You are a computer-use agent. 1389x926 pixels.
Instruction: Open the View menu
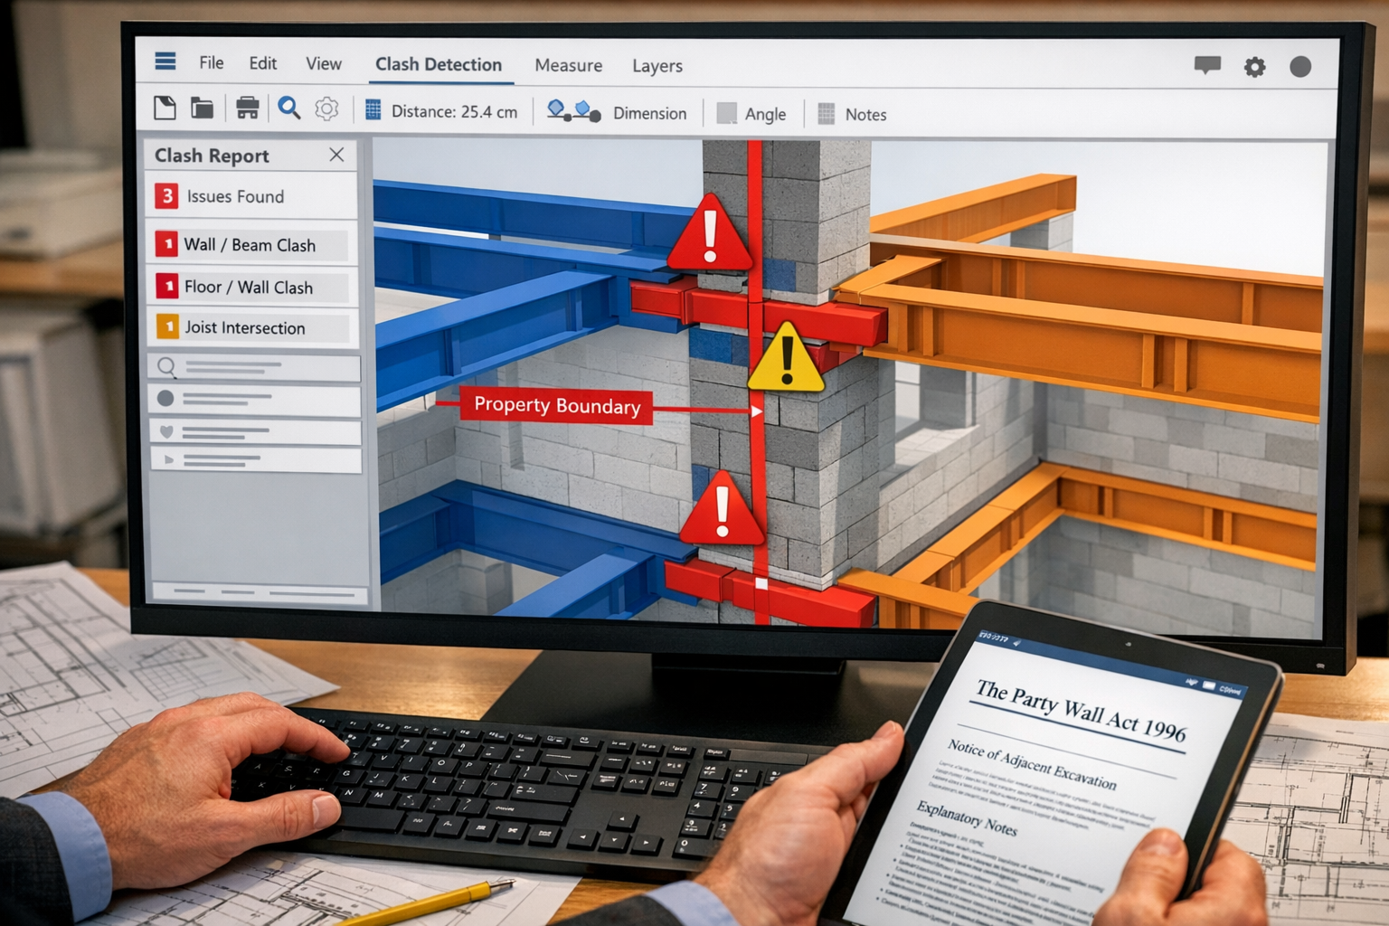point(323,64)
